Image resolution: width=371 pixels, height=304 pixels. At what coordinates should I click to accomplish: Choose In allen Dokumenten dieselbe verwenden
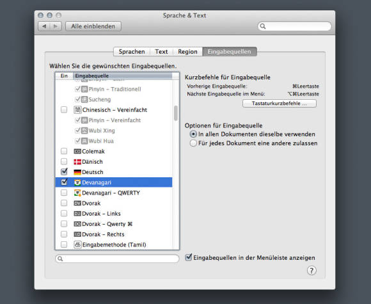pyautogui.click(x=193, y=134)
